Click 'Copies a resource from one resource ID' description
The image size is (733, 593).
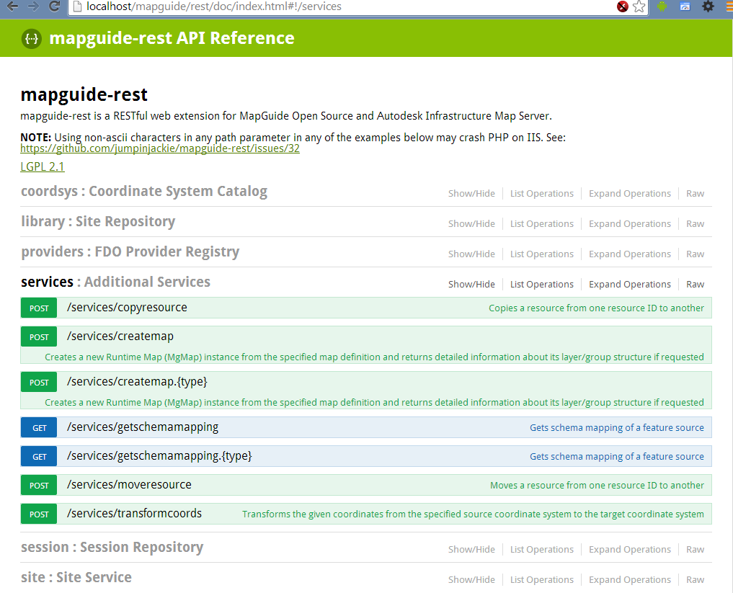click(x=596, y=308)
